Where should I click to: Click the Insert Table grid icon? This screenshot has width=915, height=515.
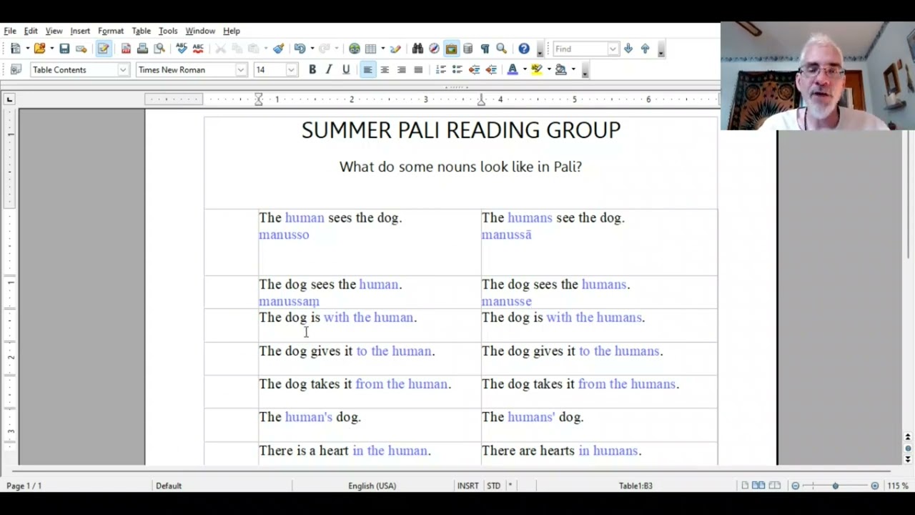(370, 49)
